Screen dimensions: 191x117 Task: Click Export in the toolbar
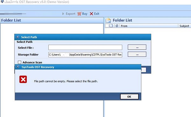[x=71, y=14]
